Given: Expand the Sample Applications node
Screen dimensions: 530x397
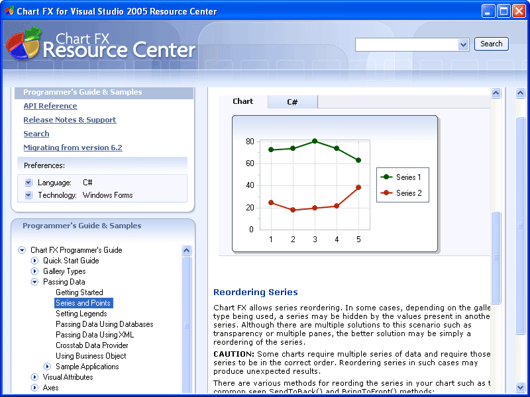Looking at the screenshot, I should [x=47, y=367].
